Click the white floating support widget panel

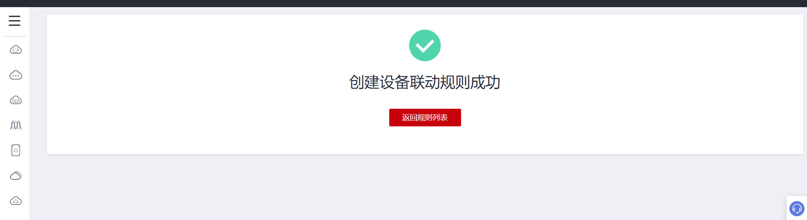point(797,208)
